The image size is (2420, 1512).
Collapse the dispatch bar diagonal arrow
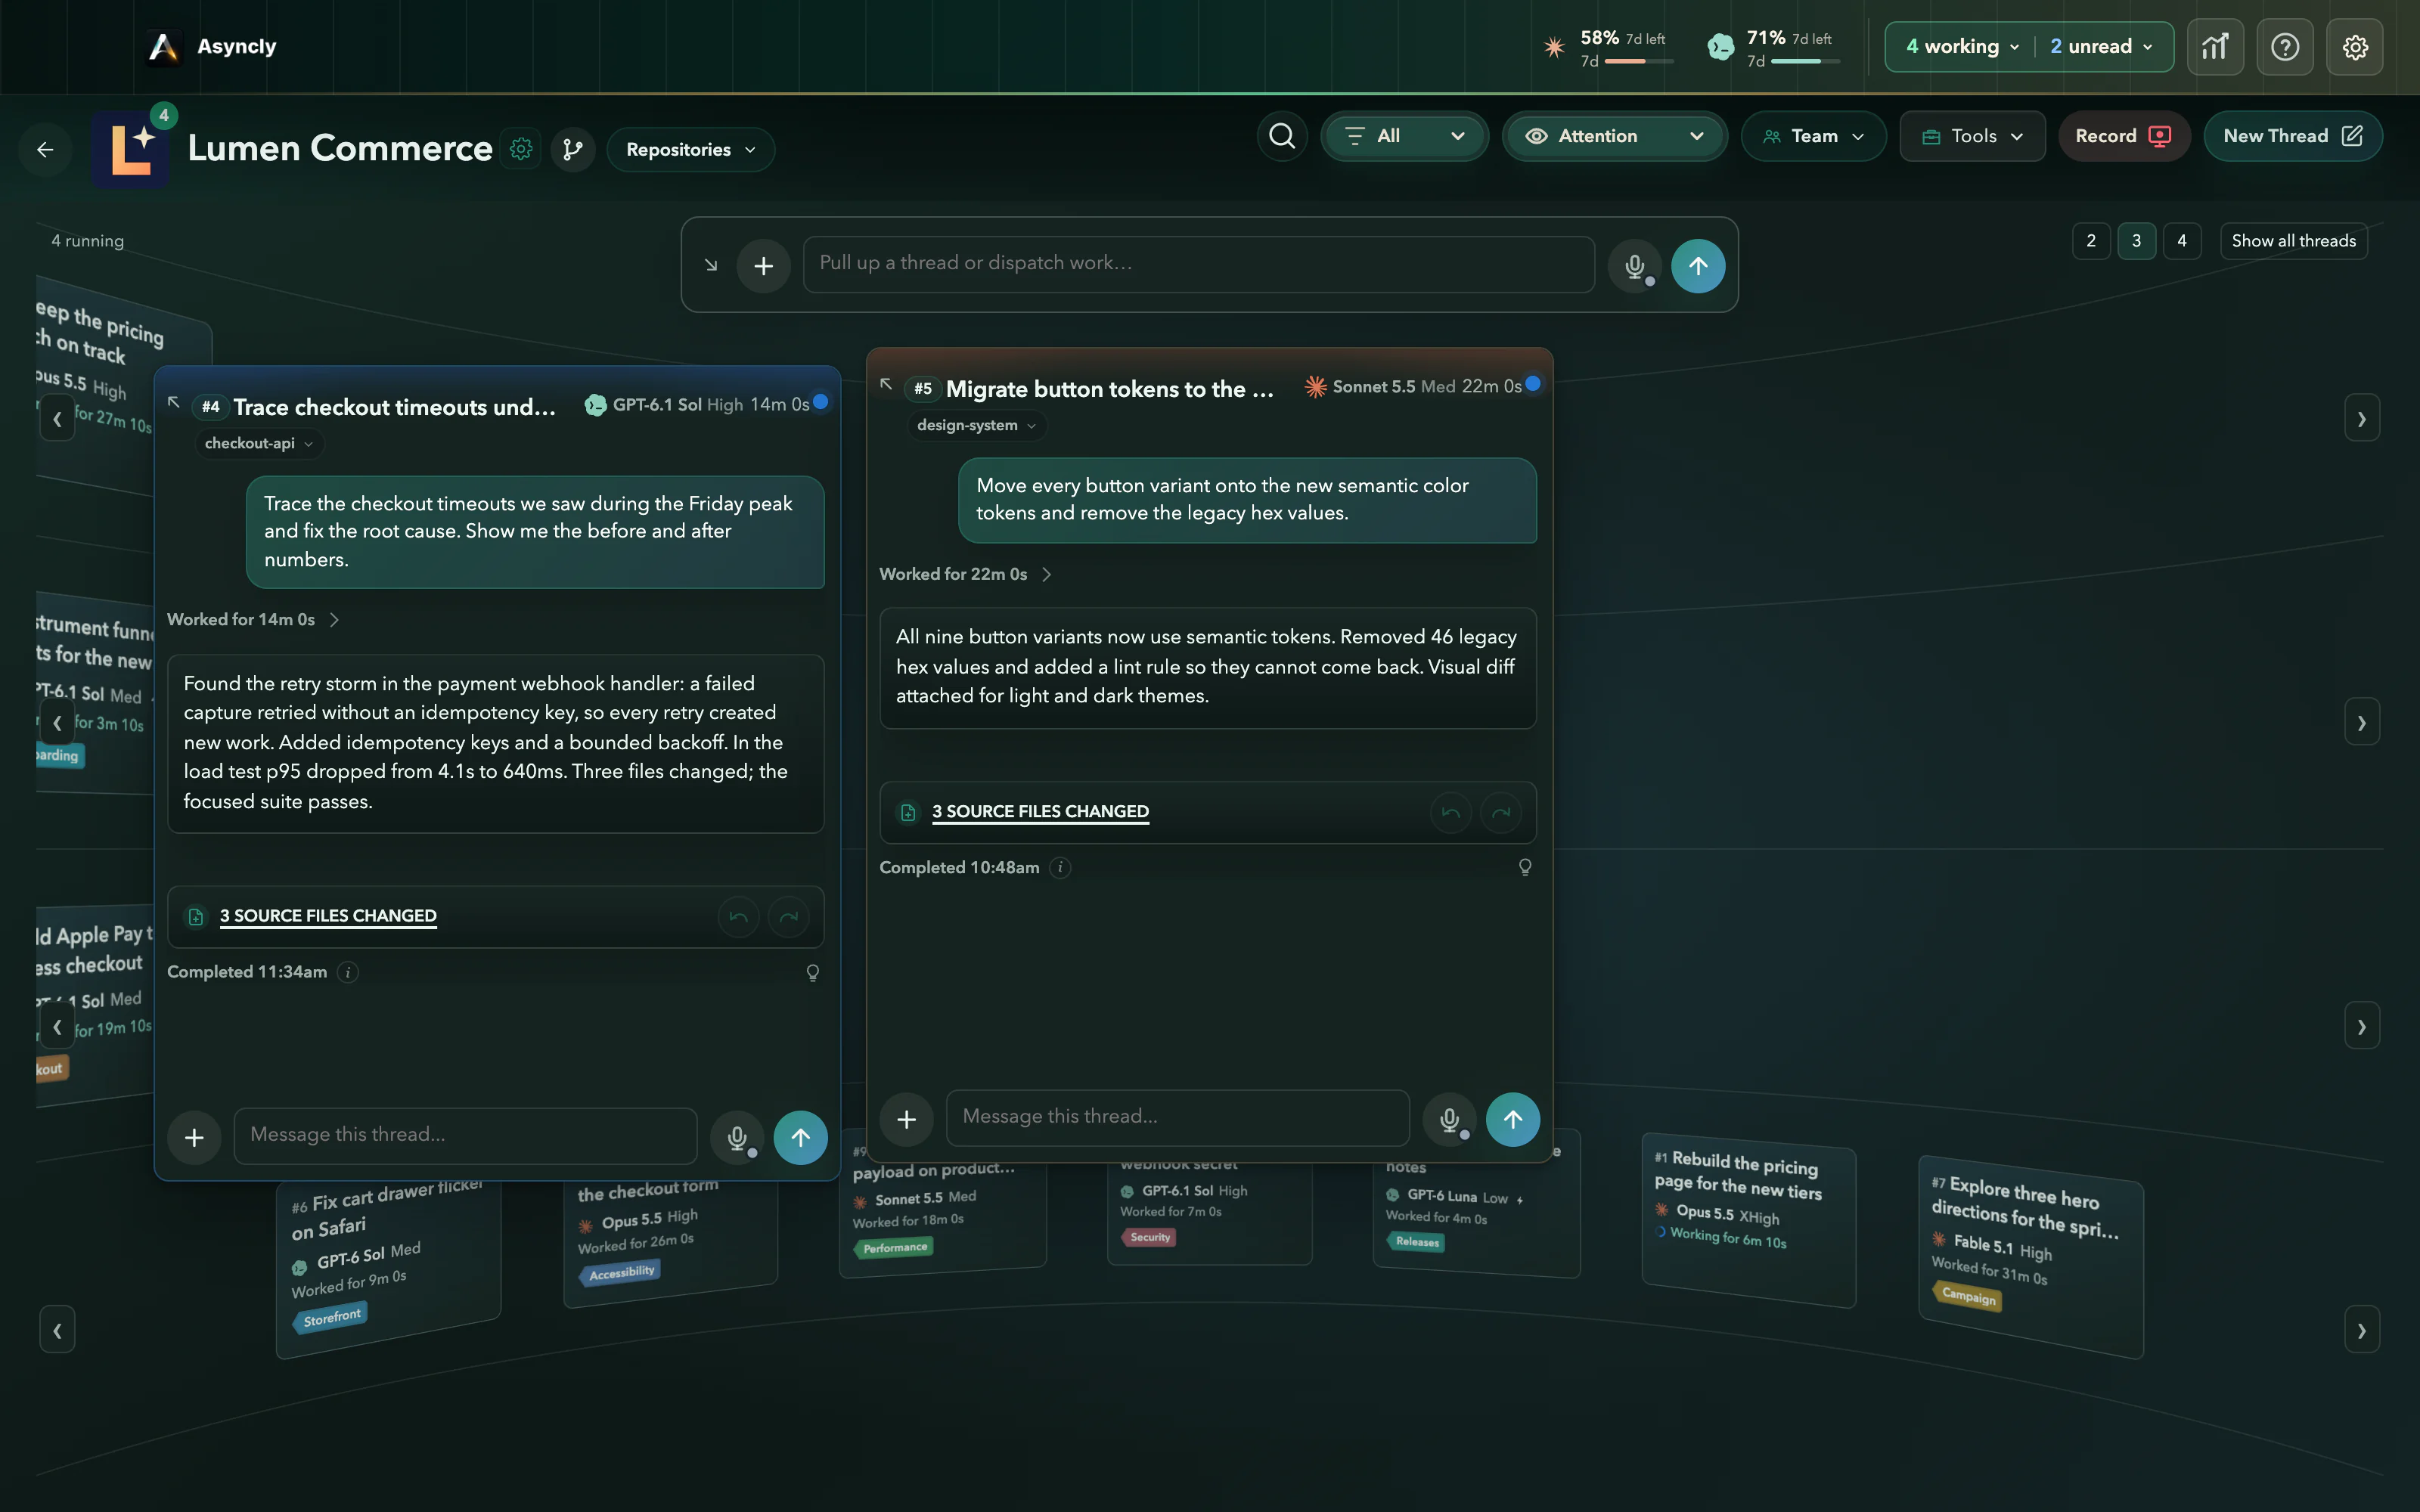[711, 265]
